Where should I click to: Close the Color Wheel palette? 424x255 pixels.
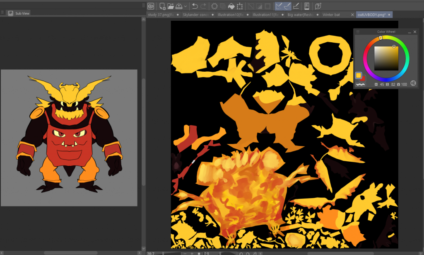(415, 32)
